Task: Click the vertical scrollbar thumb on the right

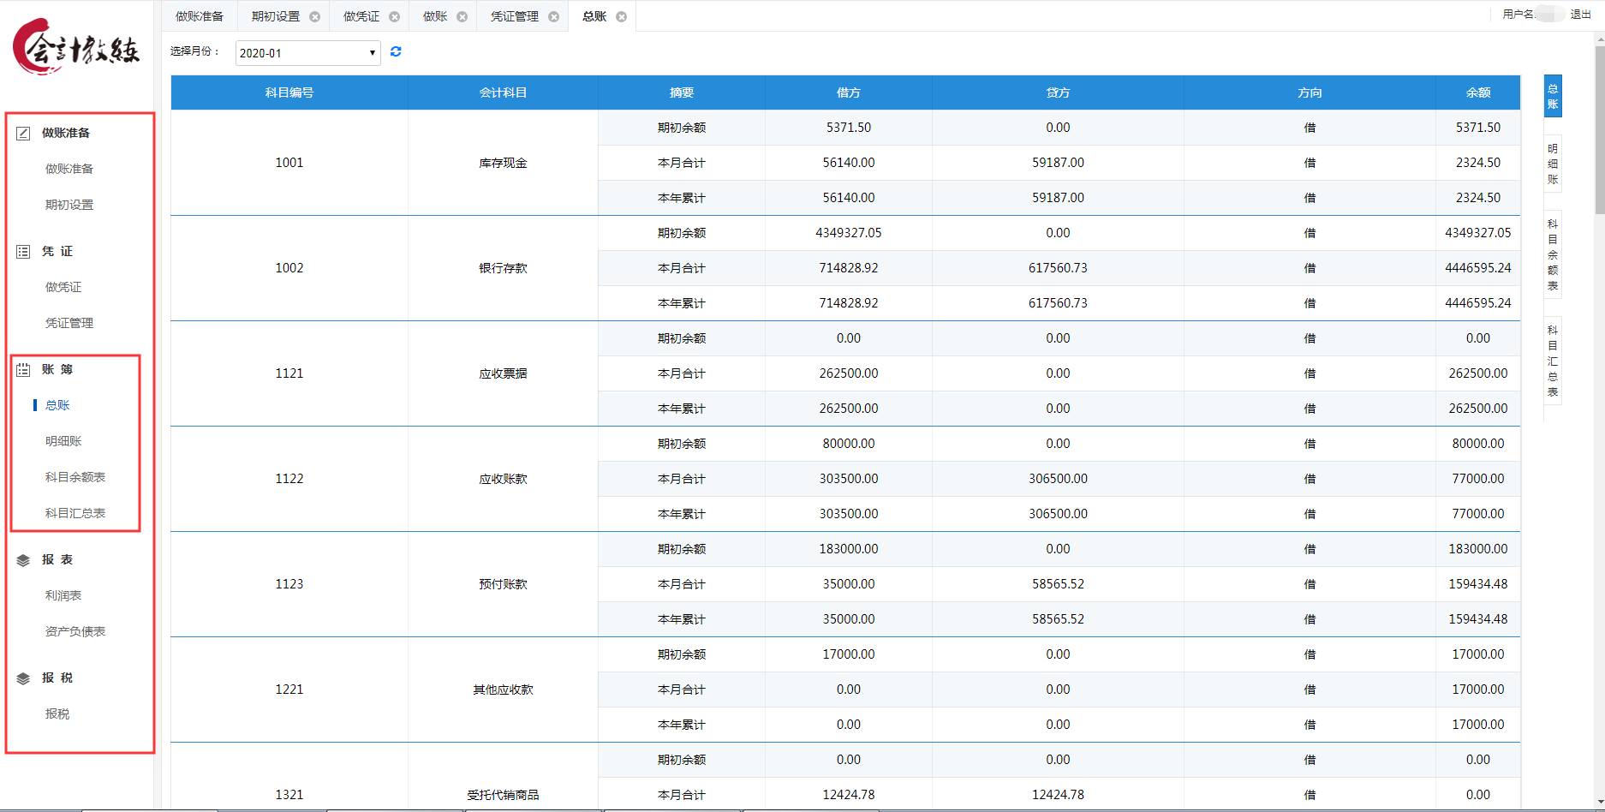Action: click(x=1600, y=128)
